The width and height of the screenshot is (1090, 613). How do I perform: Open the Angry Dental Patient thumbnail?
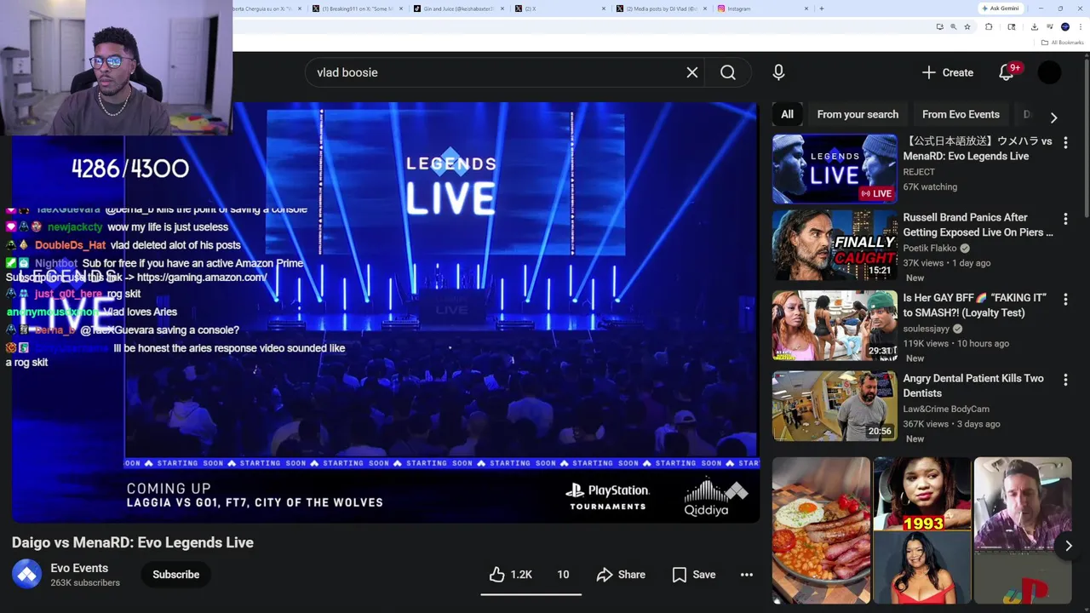[x=835, y=405]
